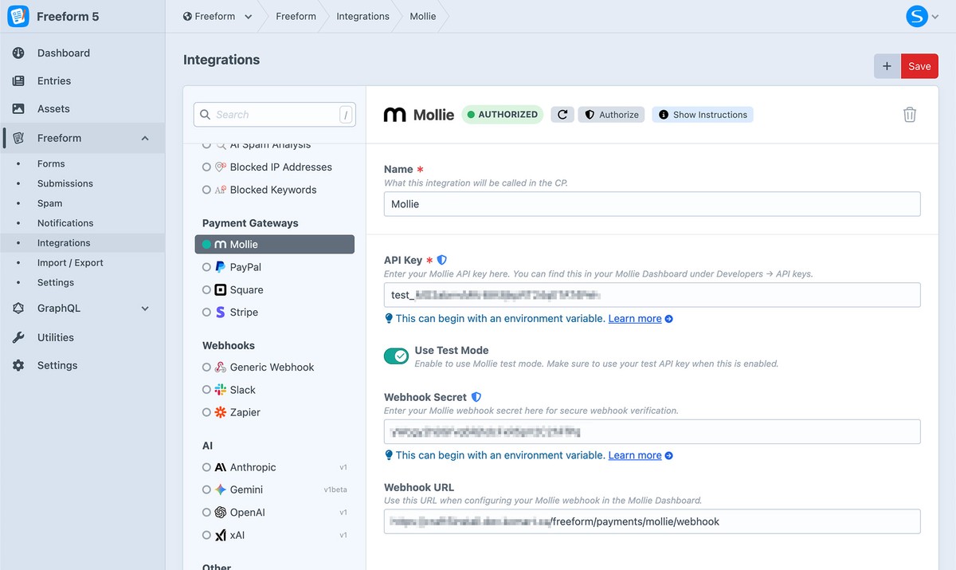Expand the GraphQL sidebar menu

click(145, 309)
